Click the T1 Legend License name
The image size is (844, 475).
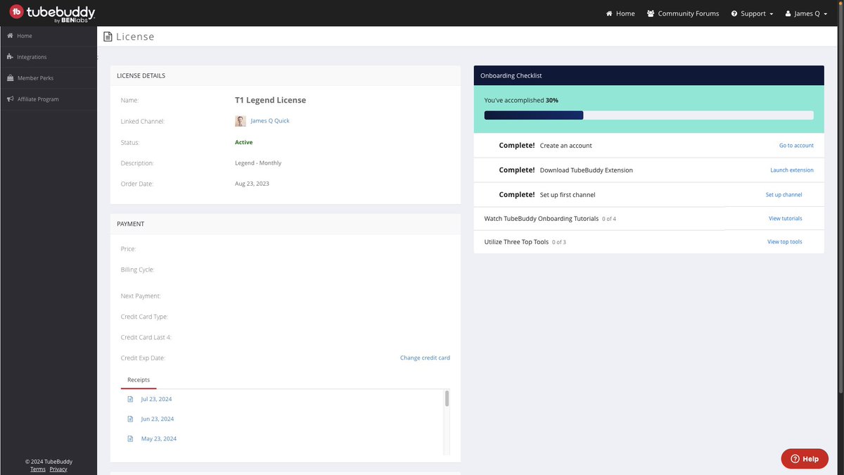271,100
